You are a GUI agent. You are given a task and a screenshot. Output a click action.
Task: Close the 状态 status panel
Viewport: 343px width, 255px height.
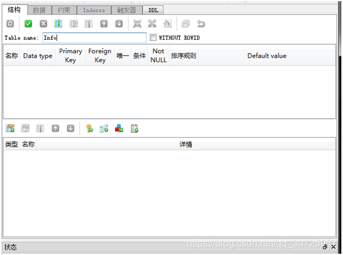click(x=333, y=247)
